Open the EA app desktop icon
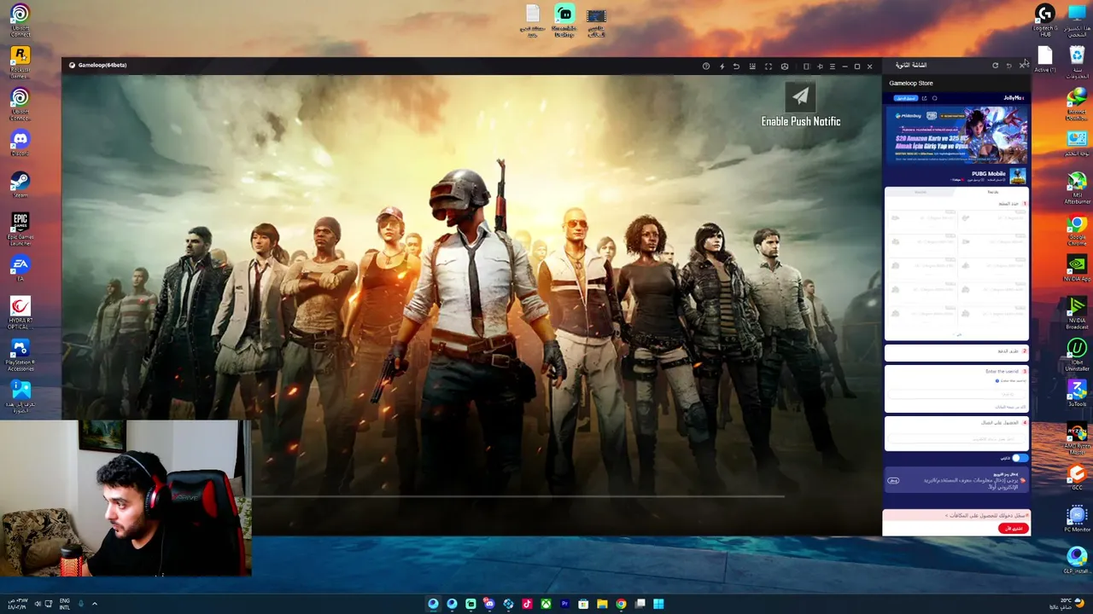Image resolution: width=1093 pixels, height=614 pixels. (x=20, y=268)
